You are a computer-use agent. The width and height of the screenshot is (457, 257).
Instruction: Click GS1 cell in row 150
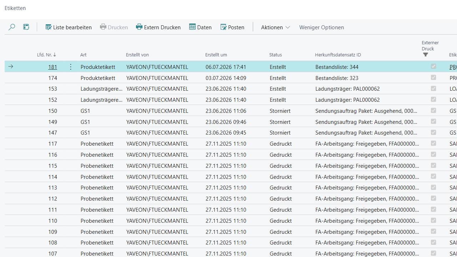coord(85,111)
